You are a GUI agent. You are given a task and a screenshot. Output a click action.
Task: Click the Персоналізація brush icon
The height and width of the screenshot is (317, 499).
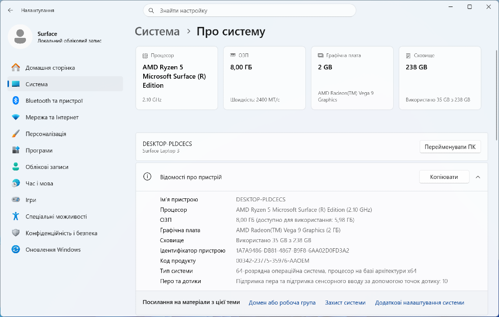(15, 134)
